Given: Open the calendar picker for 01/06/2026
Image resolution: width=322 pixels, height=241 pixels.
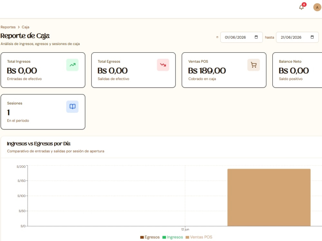Looking at the screenshot, I should (x=256, y=37).
